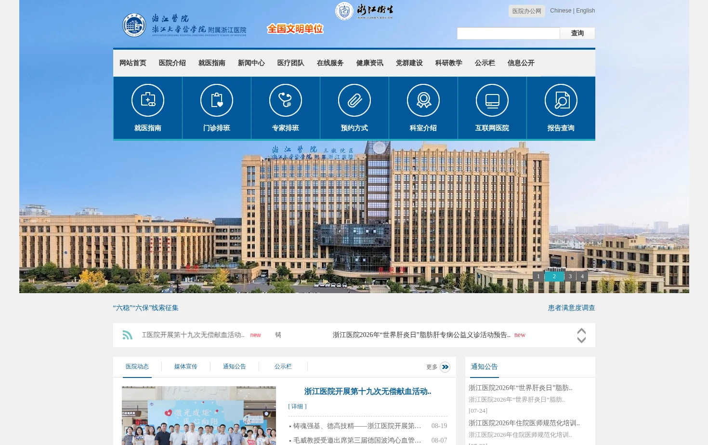Go to 网站首页 in navigation
Screen dimensions: 708x445
tap(133, 63)
